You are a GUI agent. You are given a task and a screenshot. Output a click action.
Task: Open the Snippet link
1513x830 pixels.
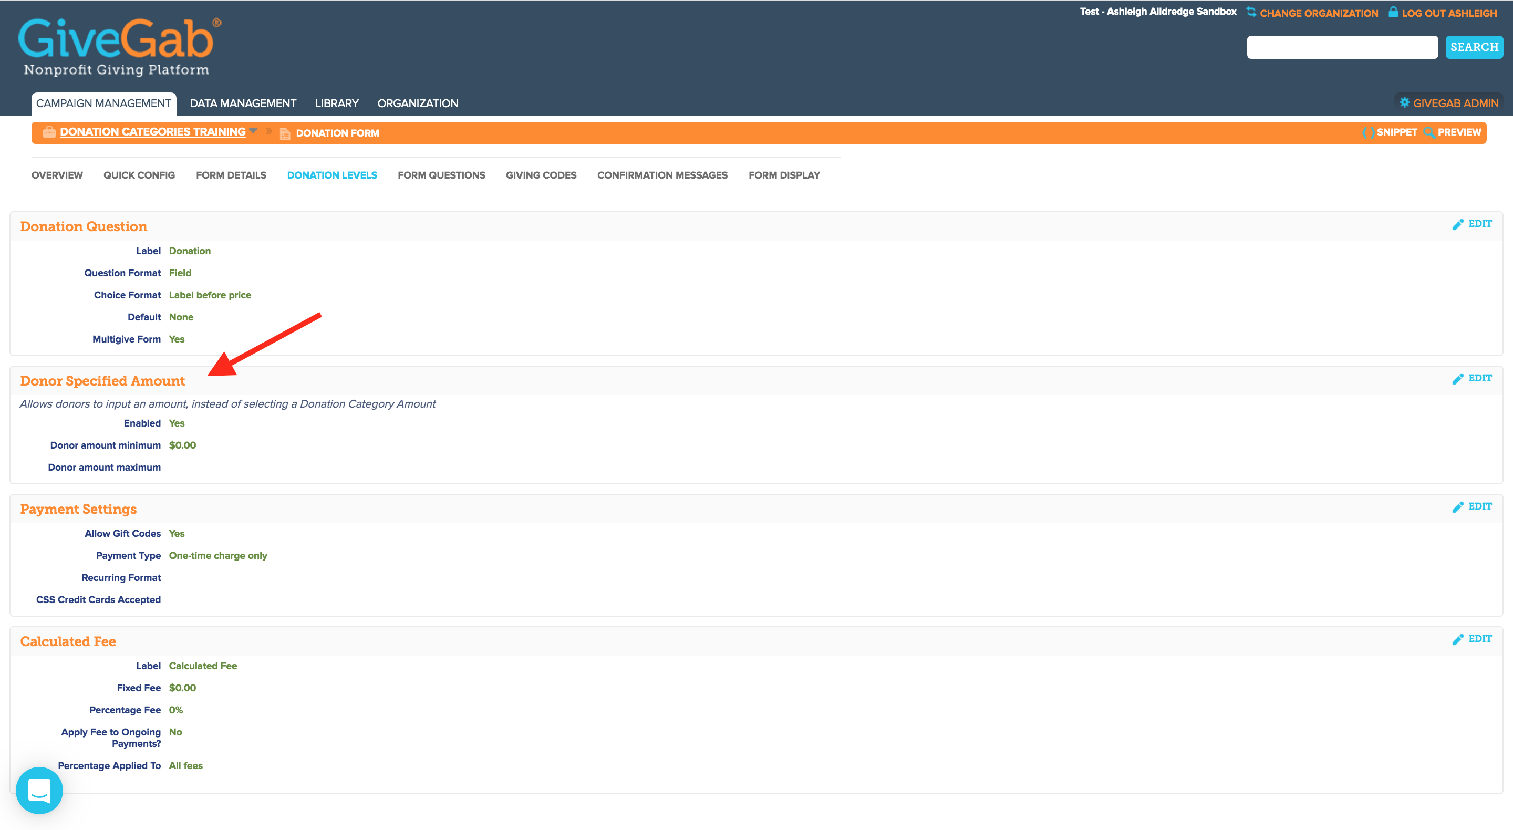1397,132
